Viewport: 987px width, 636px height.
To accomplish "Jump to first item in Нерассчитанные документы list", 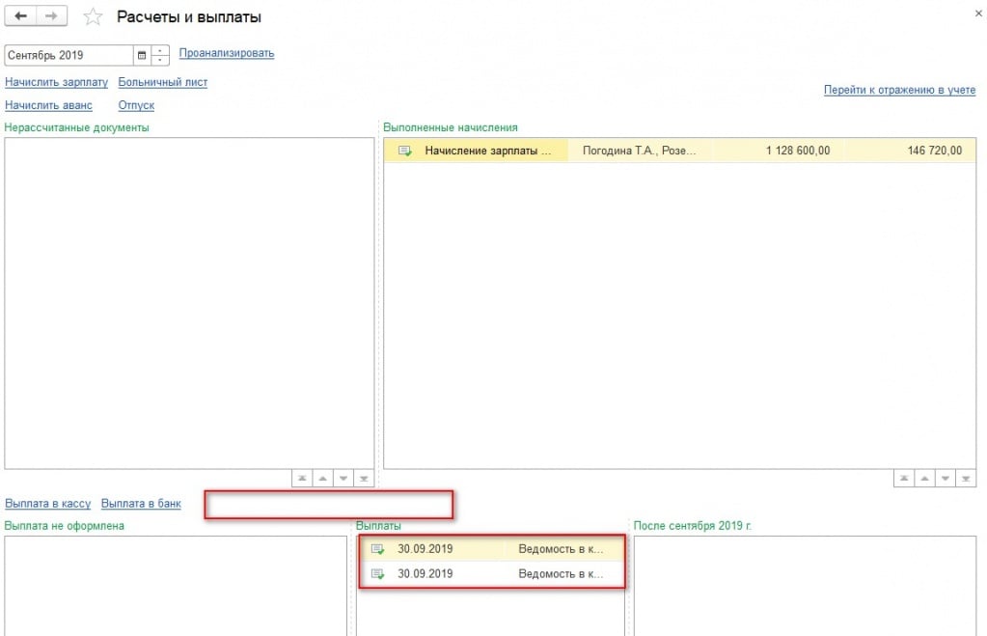I will point(302,479).
